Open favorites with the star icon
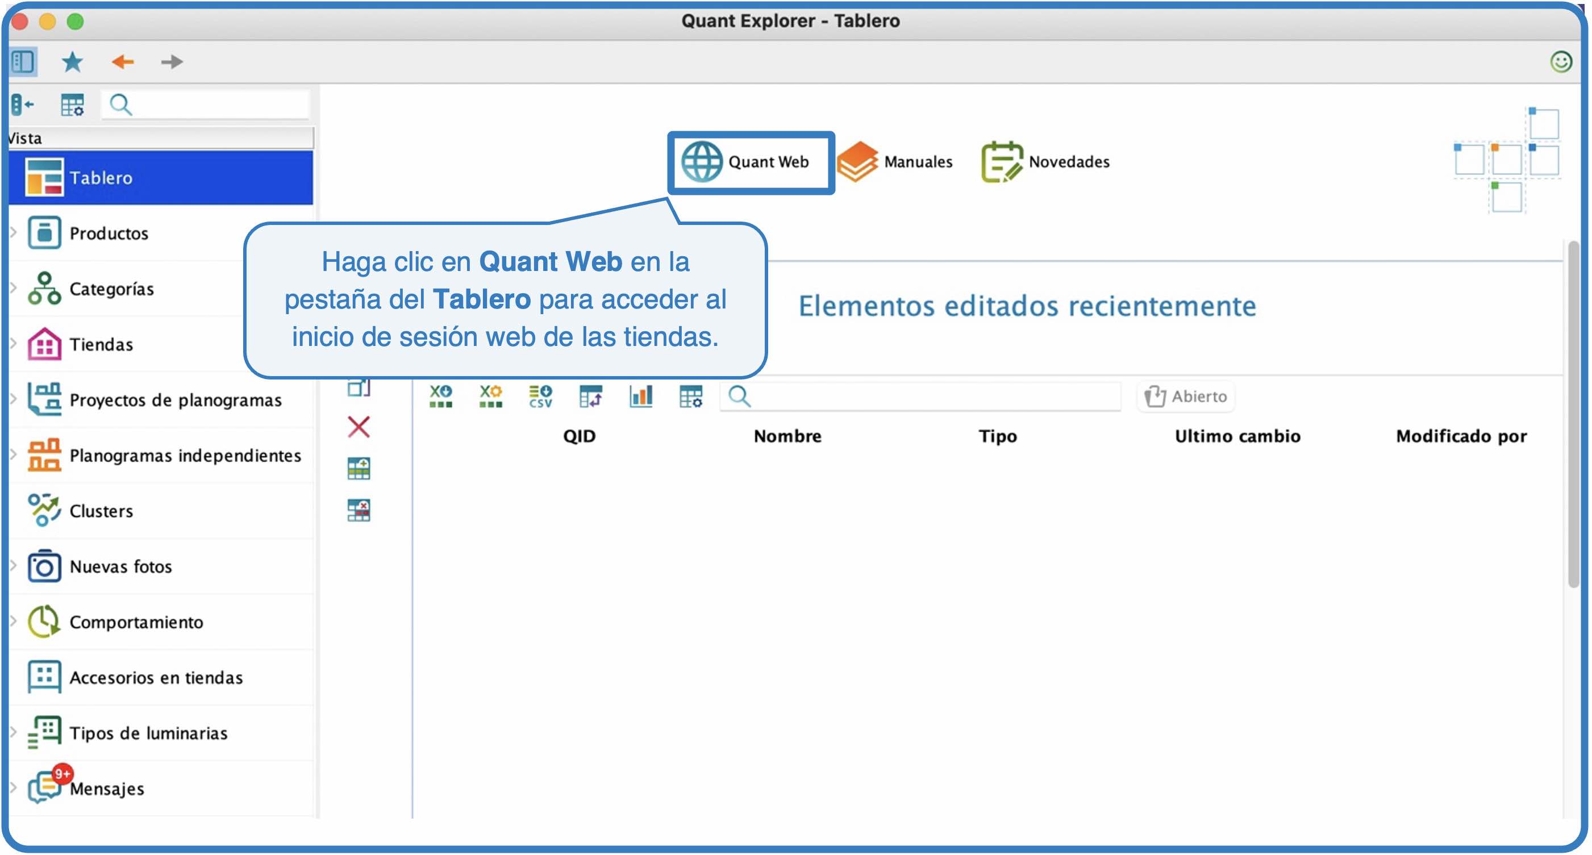 tap(72, 62)
